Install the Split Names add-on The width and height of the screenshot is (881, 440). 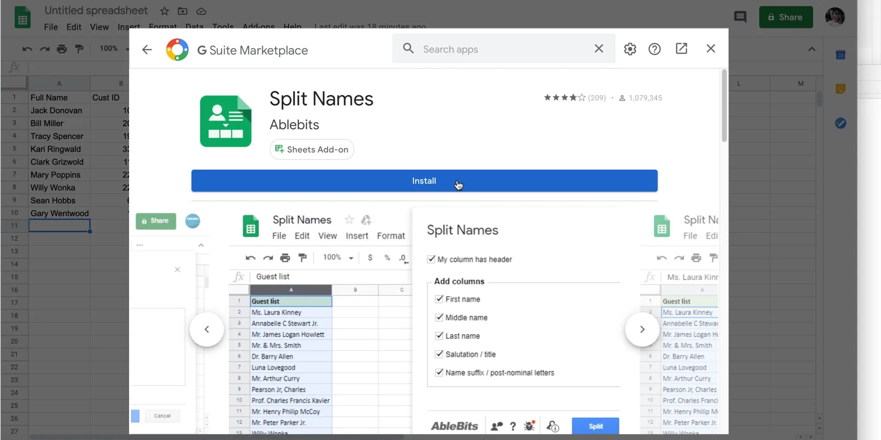424,181
